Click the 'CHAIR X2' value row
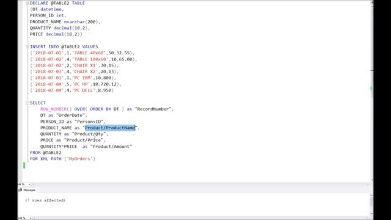This screenshot has width=391, height=220. coord(75,71)
